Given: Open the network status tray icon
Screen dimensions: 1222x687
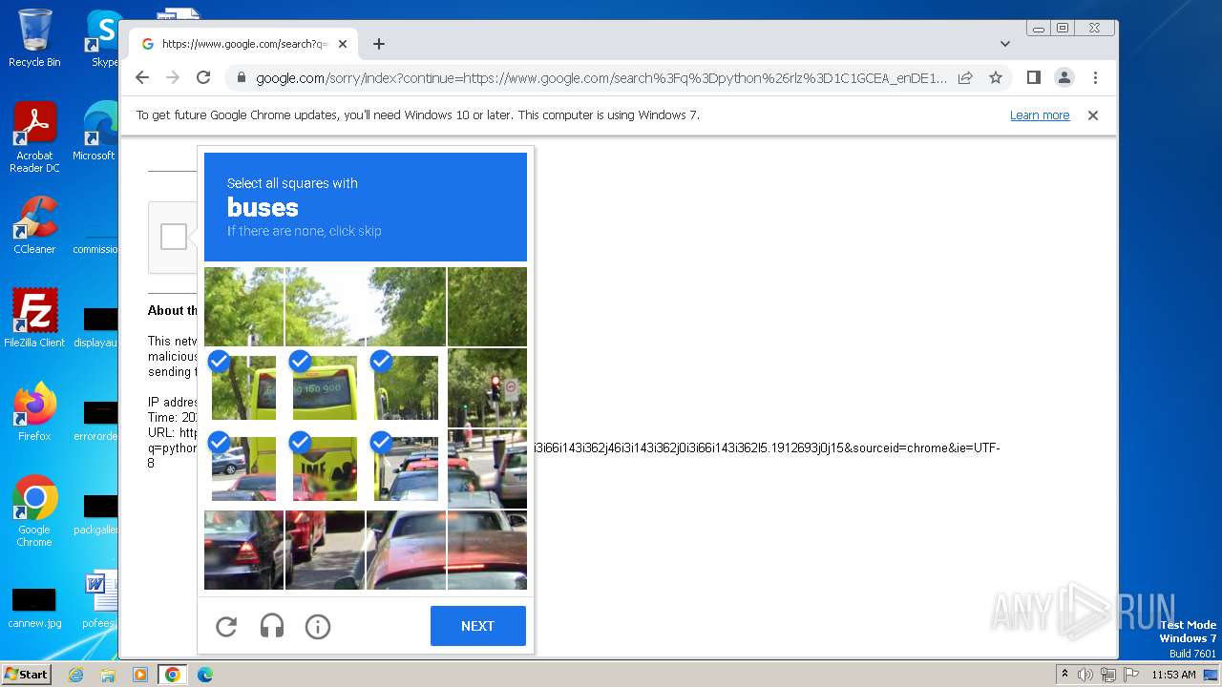Looking at the screenshot, I should (x=1107, y=675).
